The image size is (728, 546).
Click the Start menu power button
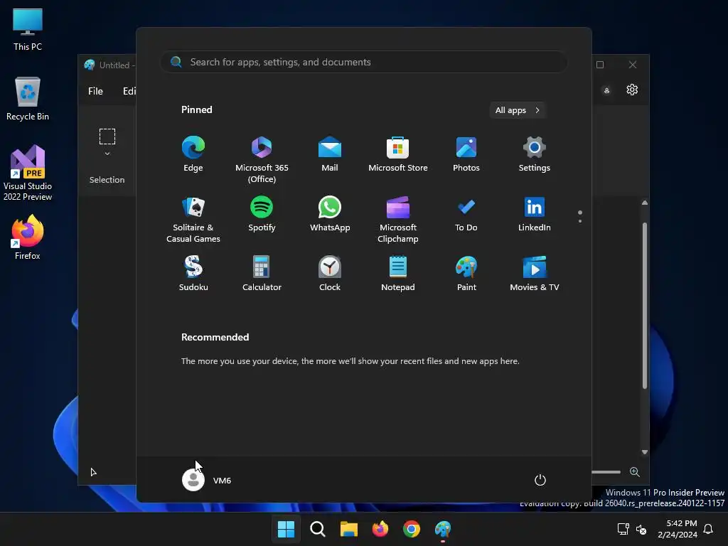point(540,480)
